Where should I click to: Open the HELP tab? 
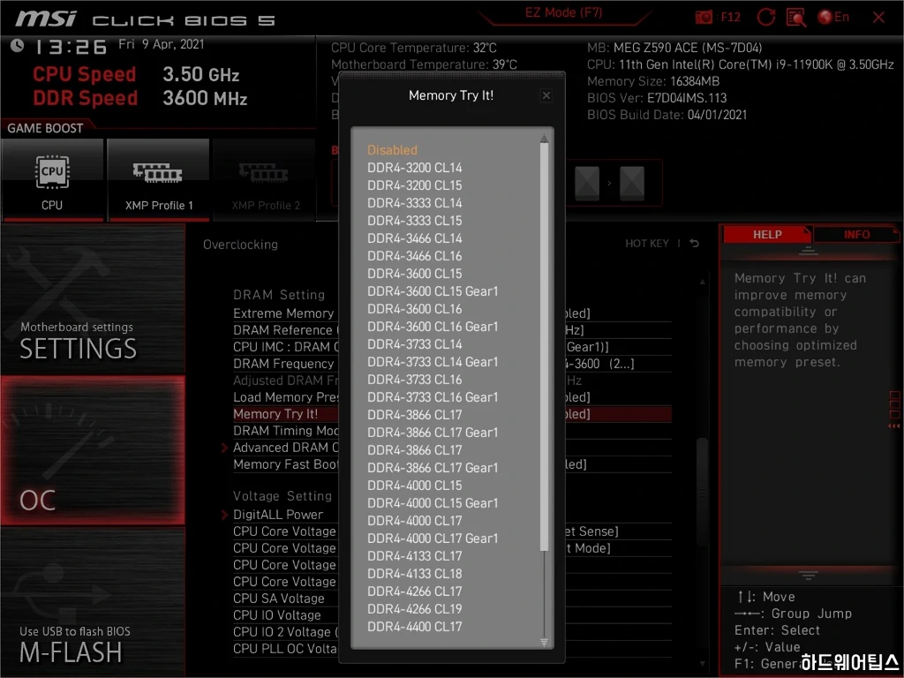767,235
